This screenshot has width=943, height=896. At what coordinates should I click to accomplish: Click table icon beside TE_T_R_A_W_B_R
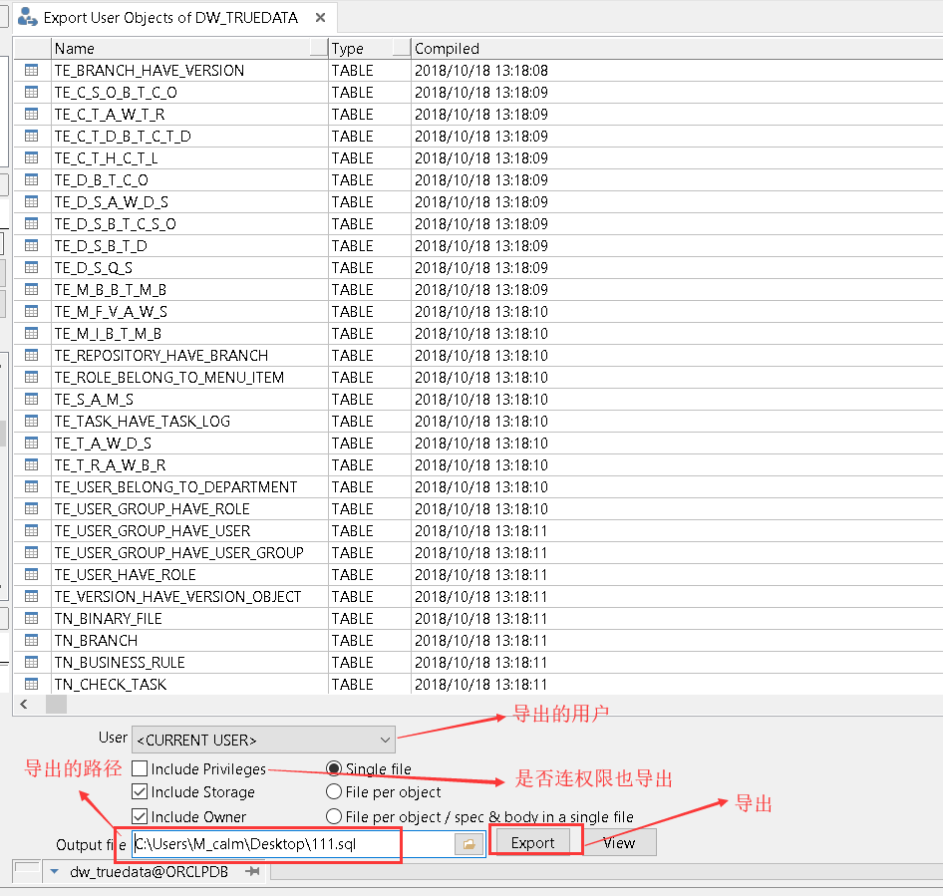coord(31,464)
